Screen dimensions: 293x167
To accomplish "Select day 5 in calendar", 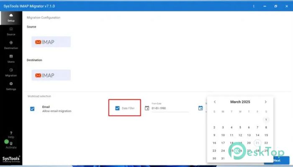I will coord(240,127).
